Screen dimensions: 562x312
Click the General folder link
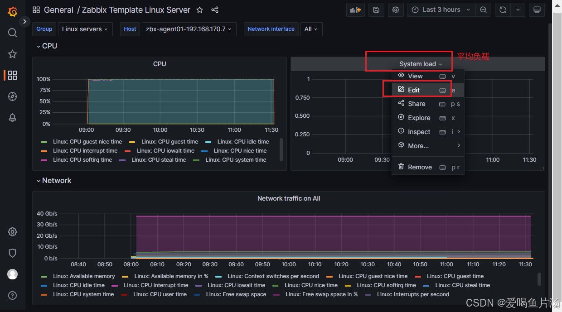point(58,10)
